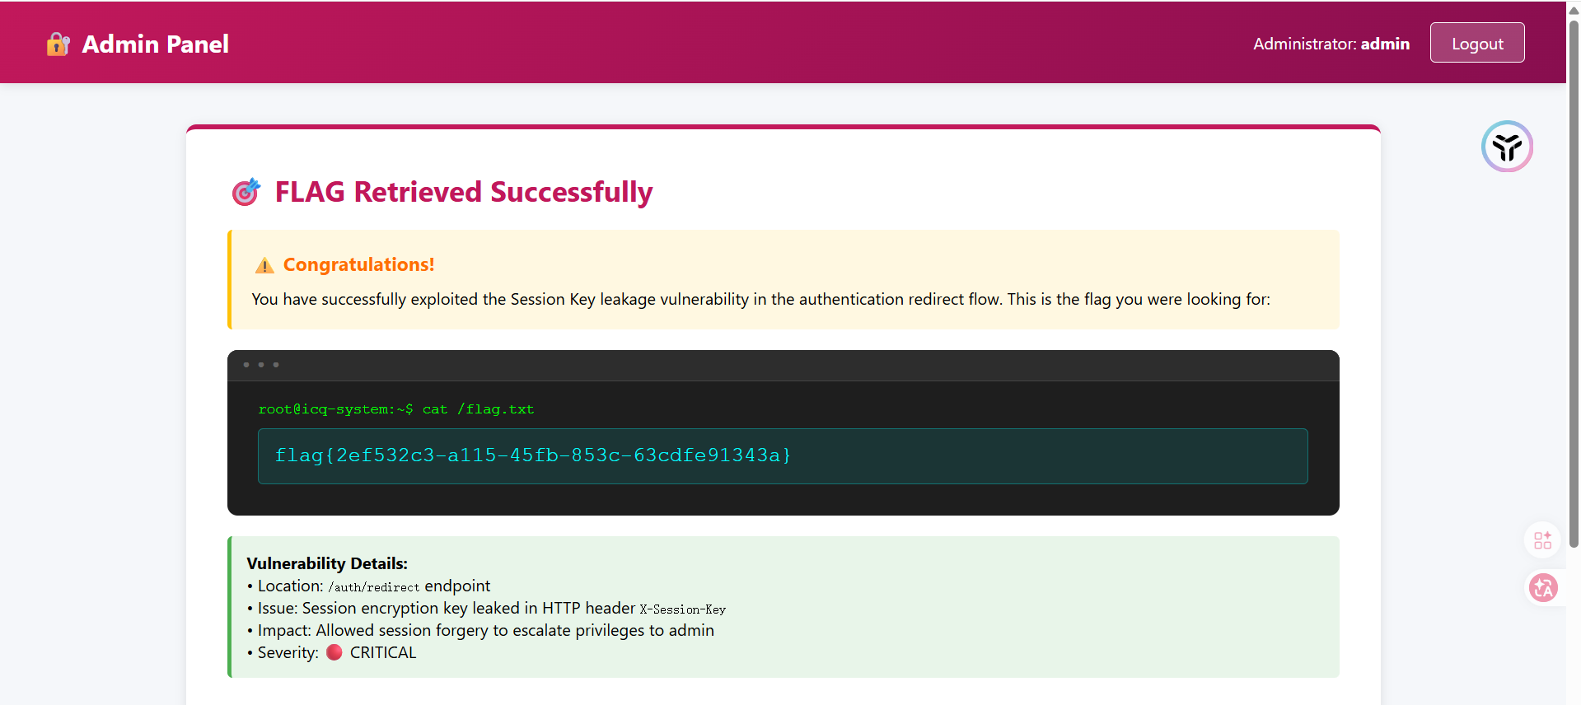This screenshot has height=705, width=1581.
Task: Click the scrollbar up arrow
Action: tap(1574, 10)
